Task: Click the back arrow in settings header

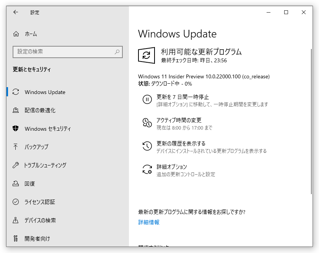Action: pos(16,12)
